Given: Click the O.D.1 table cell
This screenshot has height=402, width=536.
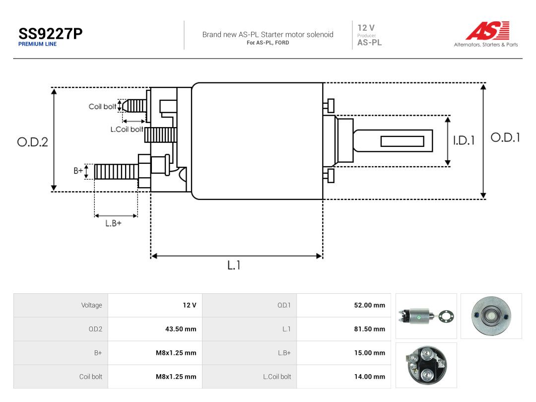Looking at the screenshot, I should (250, 305).
